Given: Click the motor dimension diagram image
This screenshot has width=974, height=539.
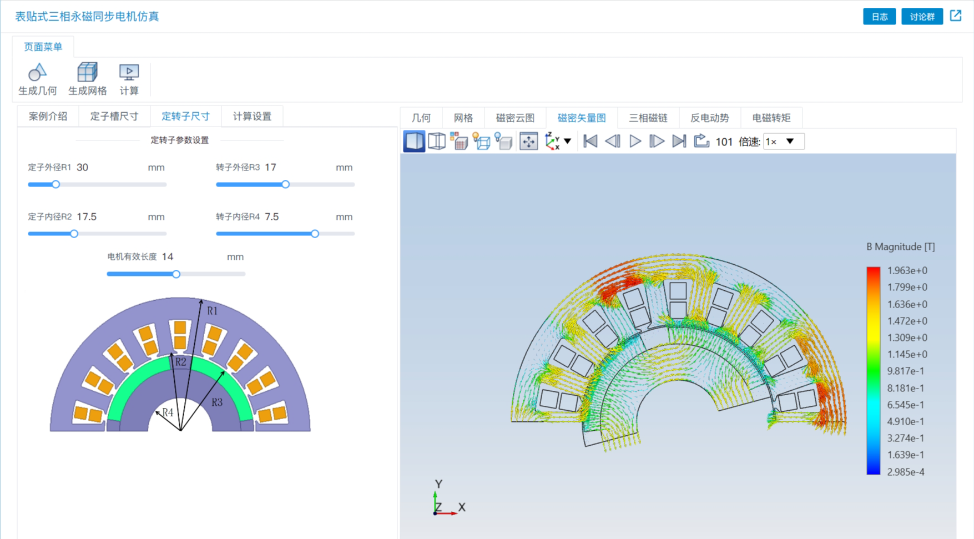Looking at the screenshot, I should click(180, 365).
